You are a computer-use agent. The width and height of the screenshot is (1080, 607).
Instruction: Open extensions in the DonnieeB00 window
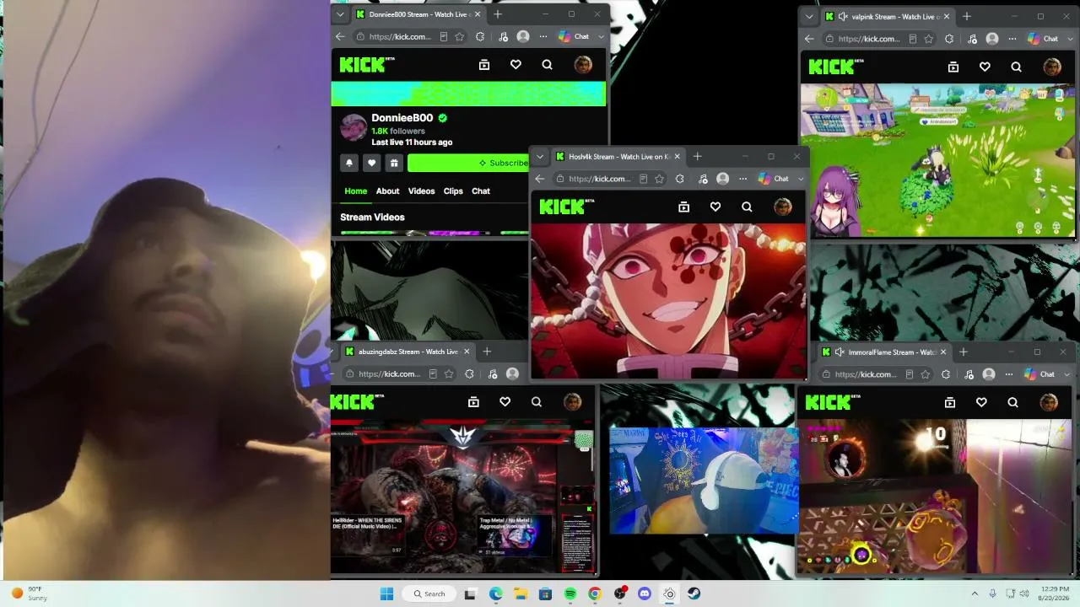(480, 37)
